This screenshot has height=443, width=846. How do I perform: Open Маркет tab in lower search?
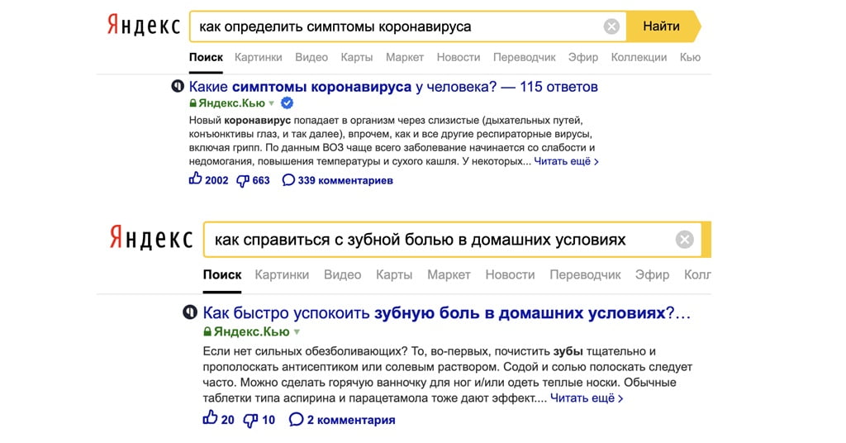click(449, 274)
